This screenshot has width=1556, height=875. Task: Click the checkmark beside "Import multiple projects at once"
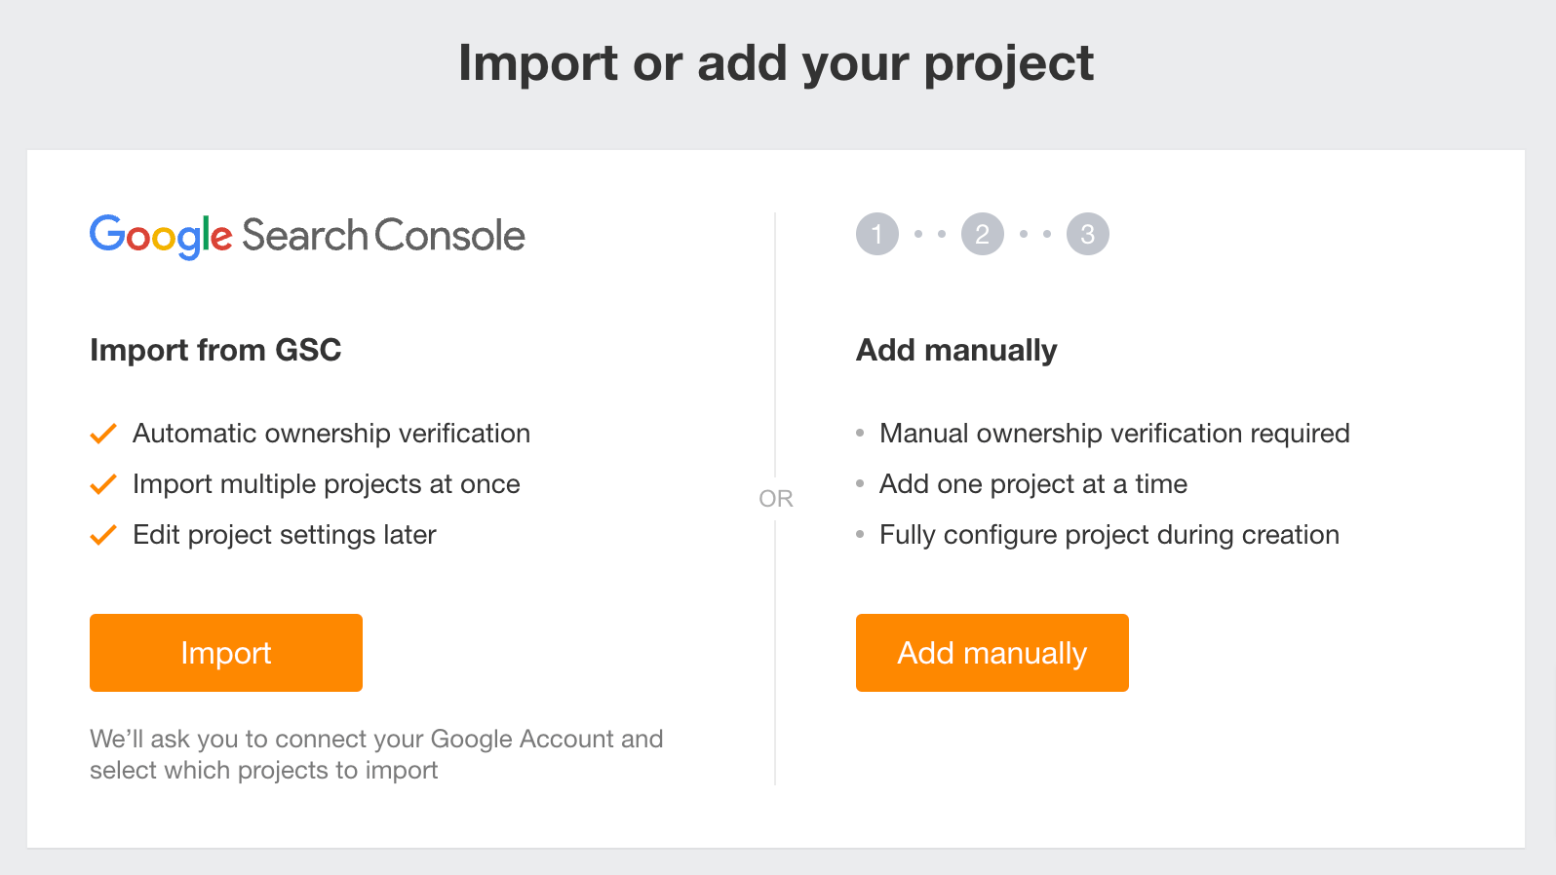102,483
